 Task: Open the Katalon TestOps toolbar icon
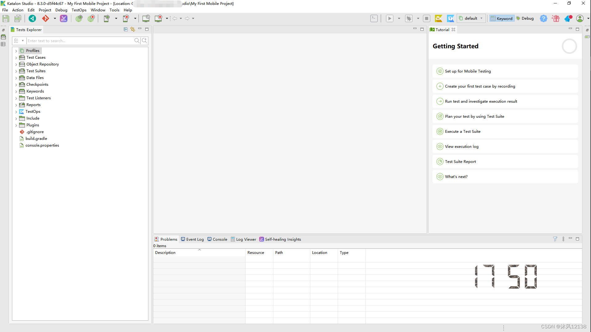point(450,18)
